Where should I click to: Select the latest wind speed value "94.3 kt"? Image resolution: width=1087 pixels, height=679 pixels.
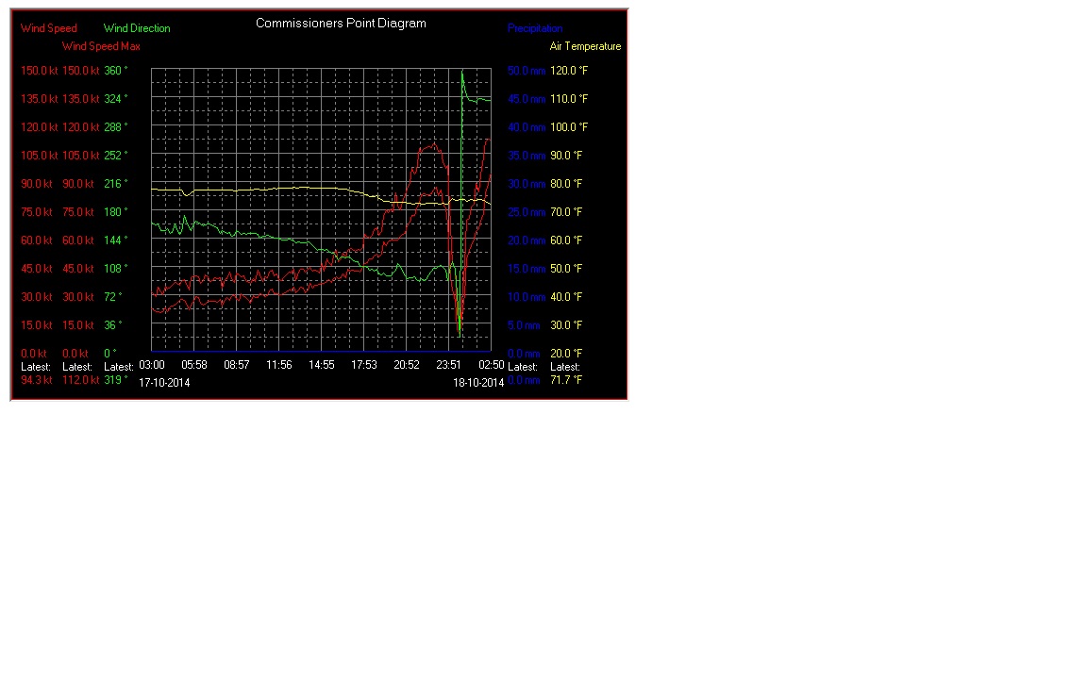pos(37,380)
